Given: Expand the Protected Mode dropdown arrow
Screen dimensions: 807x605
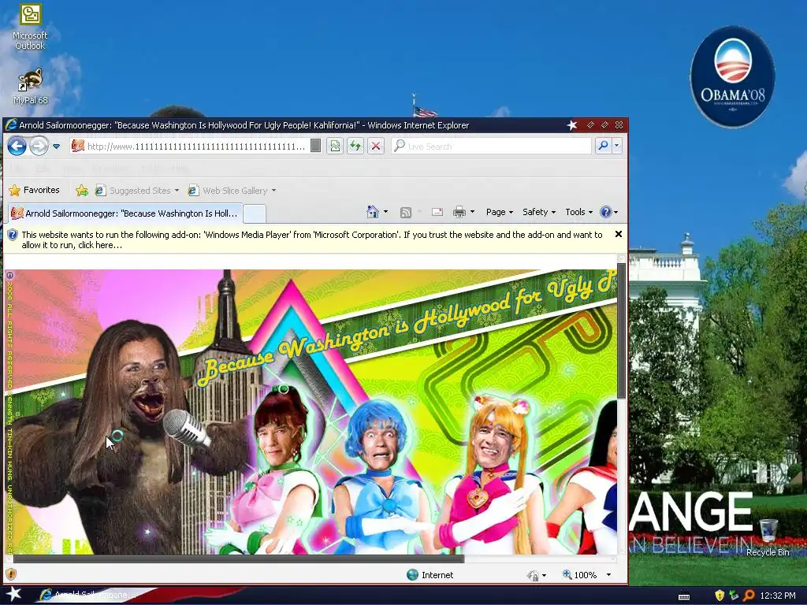Looking at the screenshot, I should click(544, 575).
